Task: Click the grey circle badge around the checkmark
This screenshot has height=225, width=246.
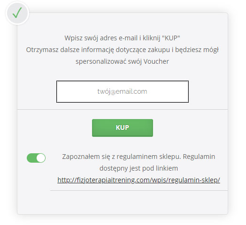Action: click(x=17, y=13)
